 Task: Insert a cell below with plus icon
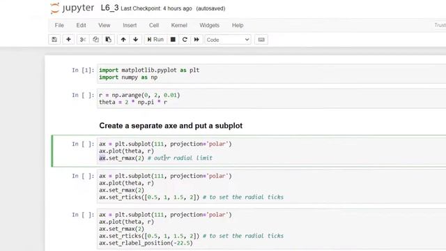(x=68, y=40)
